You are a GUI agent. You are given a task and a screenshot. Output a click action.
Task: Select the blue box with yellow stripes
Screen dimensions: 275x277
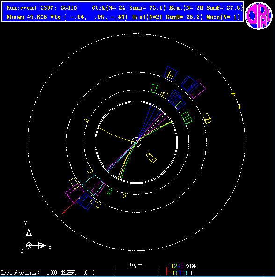click(x=171, y=73)
